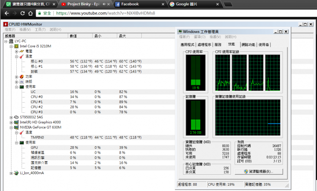Close the Google 圖片 browser tab
This screenshot has width=317, height=191.
(x=217, y=4)
